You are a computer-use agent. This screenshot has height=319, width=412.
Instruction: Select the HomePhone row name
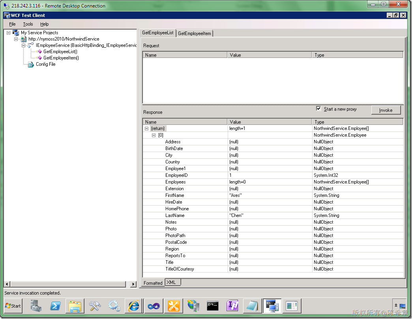177,209
